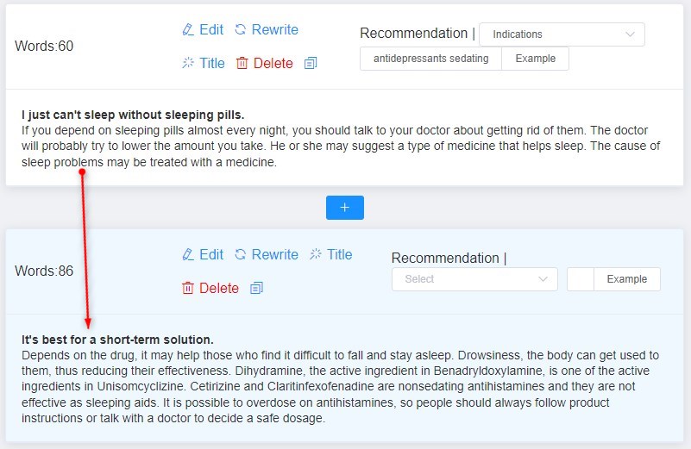The width and height of the screenshot is (691, 449).
Task: Click the Example button in second block
Action: [627, 279]
